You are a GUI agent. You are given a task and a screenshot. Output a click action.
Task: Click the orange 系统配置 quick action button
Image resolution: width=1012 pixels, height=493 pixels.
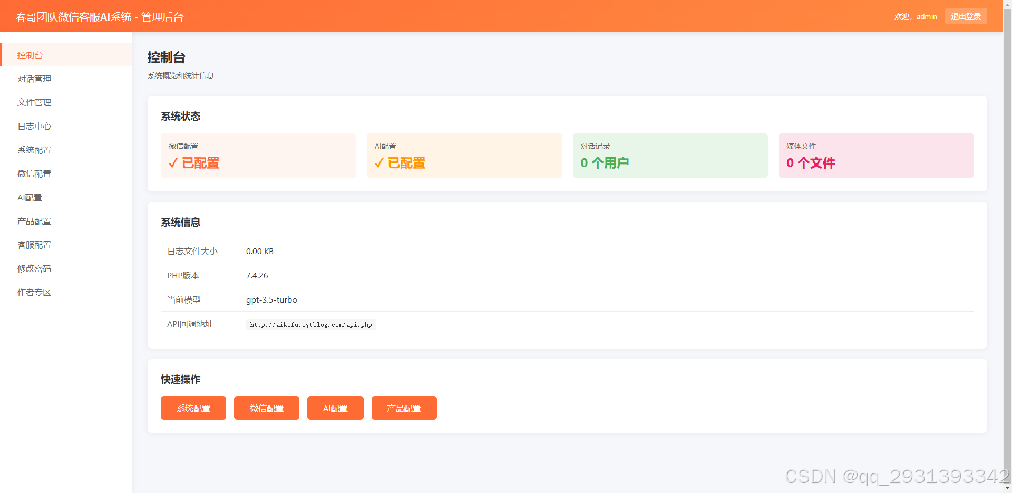[x=193, y=408]
